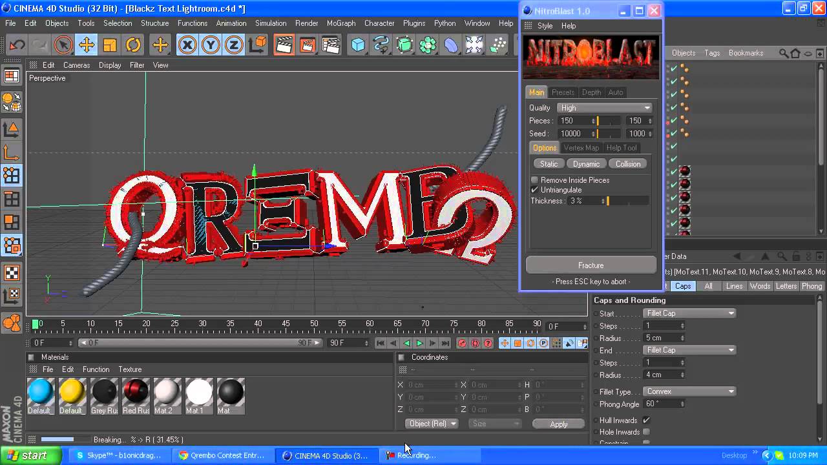Viewport: 827px width, 465px height.
Task: Activate the Scale tool
Action: 110,45
